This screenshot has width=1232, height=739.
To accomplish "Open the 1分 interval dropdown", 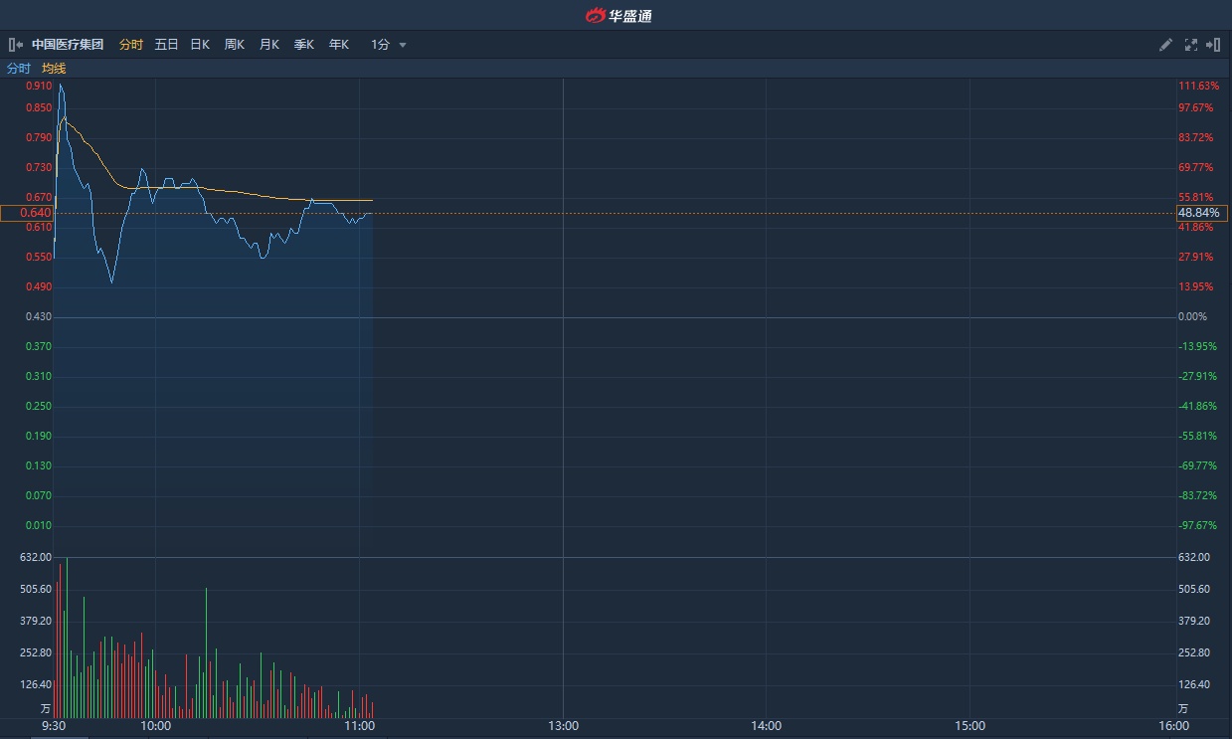I will tap(381, 45).
